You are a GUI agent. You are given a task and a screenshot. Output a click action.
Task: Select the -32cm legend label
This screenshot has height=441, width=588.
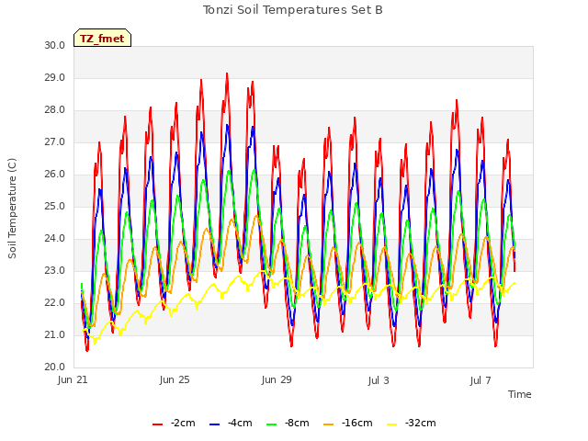tap(421, 423)
